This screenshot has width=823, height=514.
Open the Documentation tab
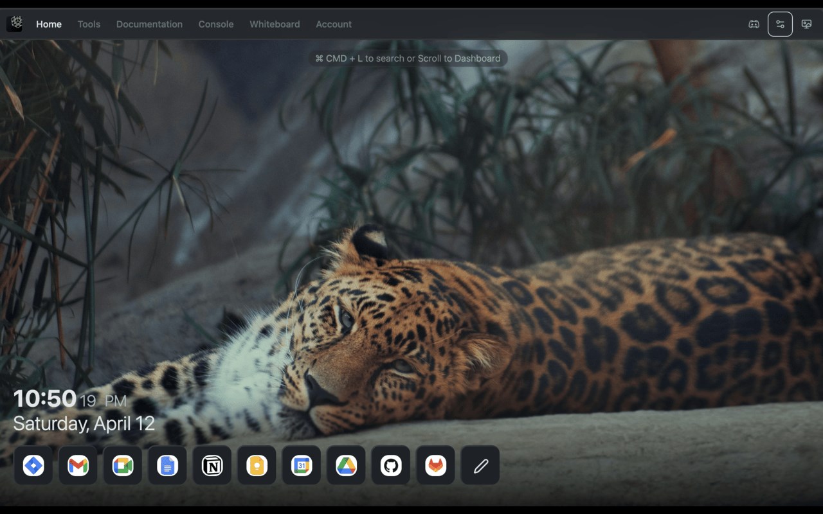coord(149,24)
